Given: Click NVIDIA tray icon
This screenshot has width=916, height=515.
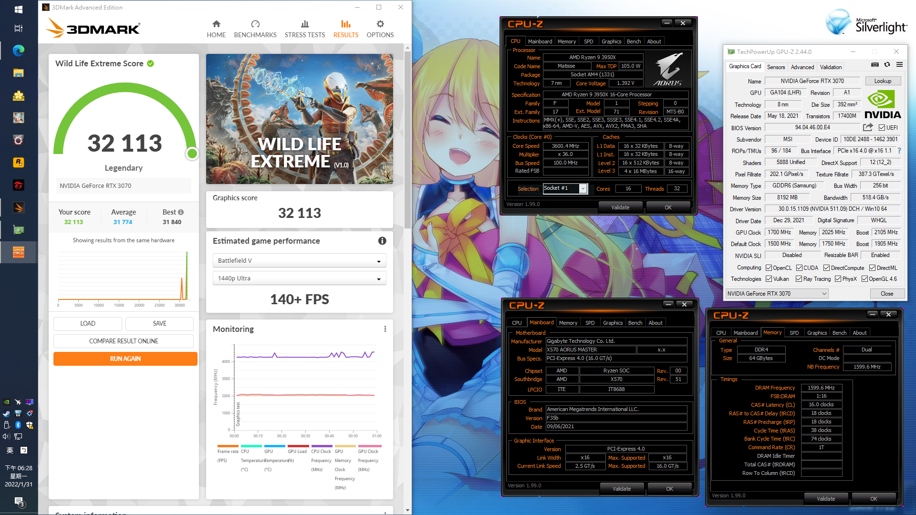Looking at the screenshot, I should (x=6, y=402).
